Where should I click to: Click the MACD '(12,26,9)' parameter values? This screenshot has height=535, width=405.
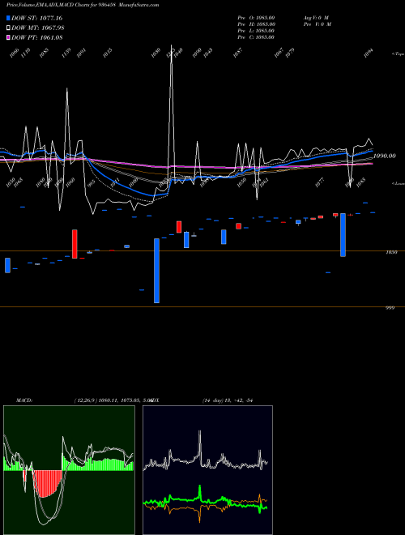pyautogui.click(x=113, y=400)
